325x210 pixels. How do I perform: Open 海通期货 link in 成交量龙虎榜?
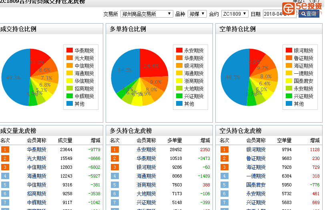pos(36,176)
